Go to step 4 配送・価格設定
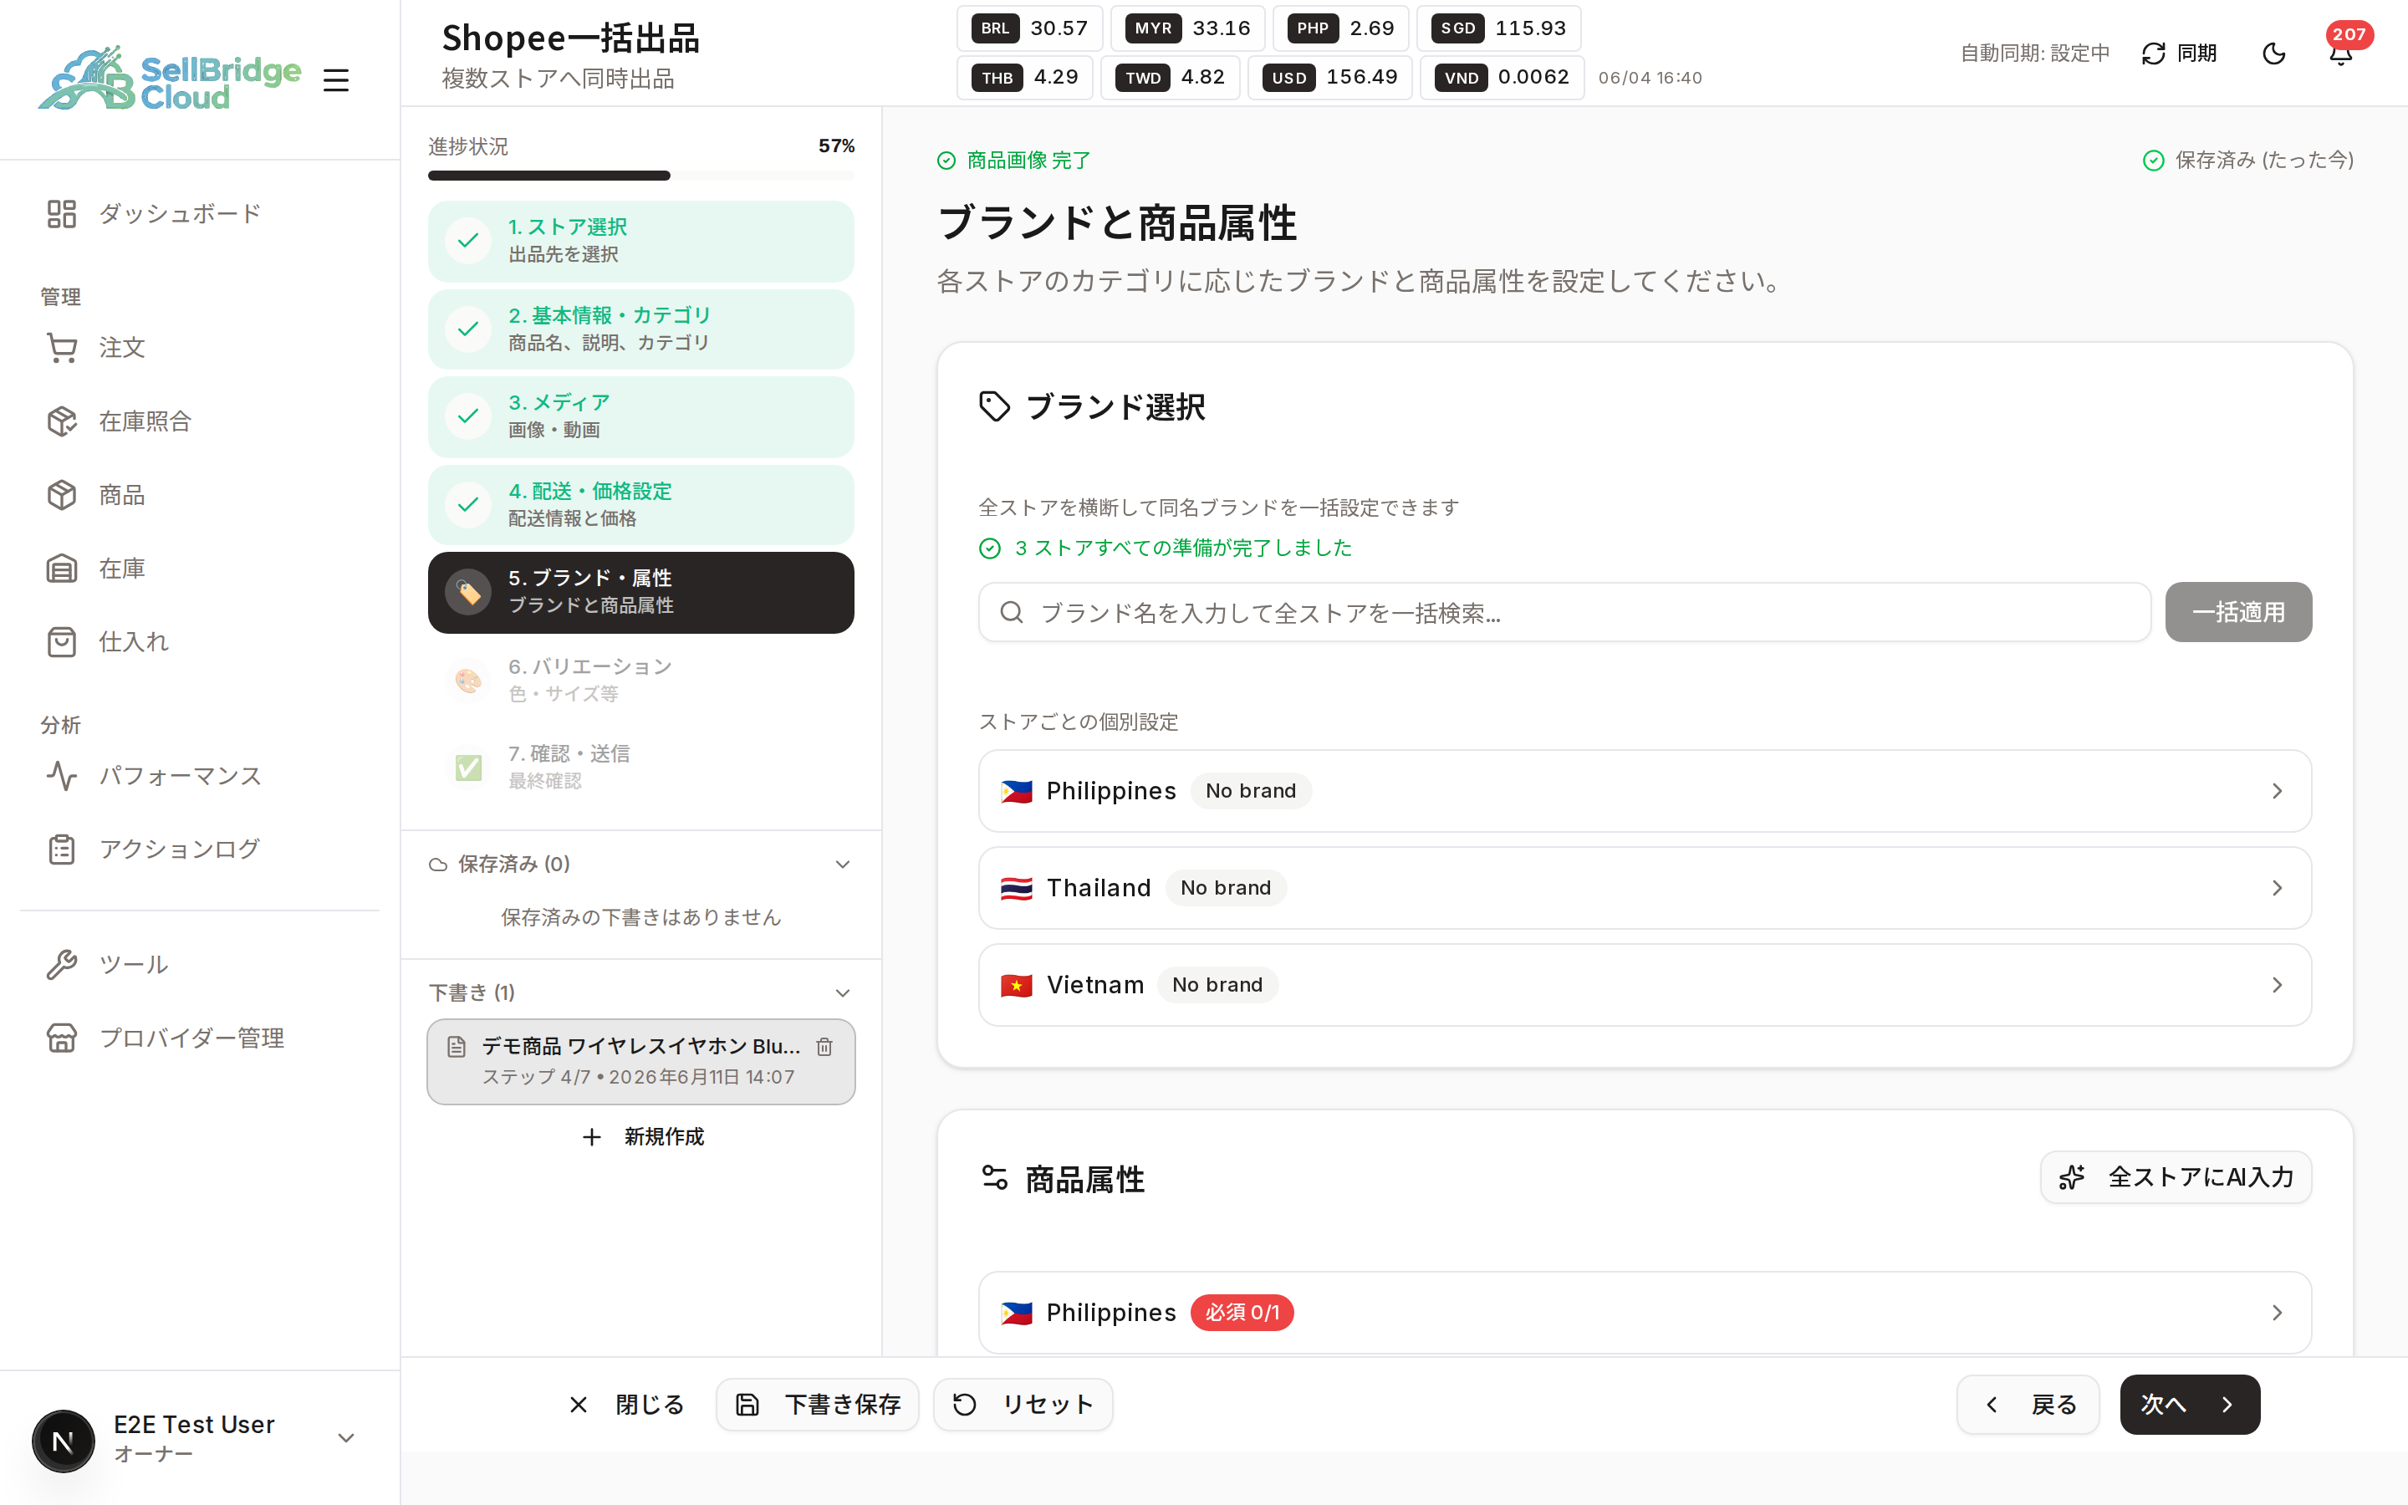2408x1505 pixels. click(x=640, y=505)
